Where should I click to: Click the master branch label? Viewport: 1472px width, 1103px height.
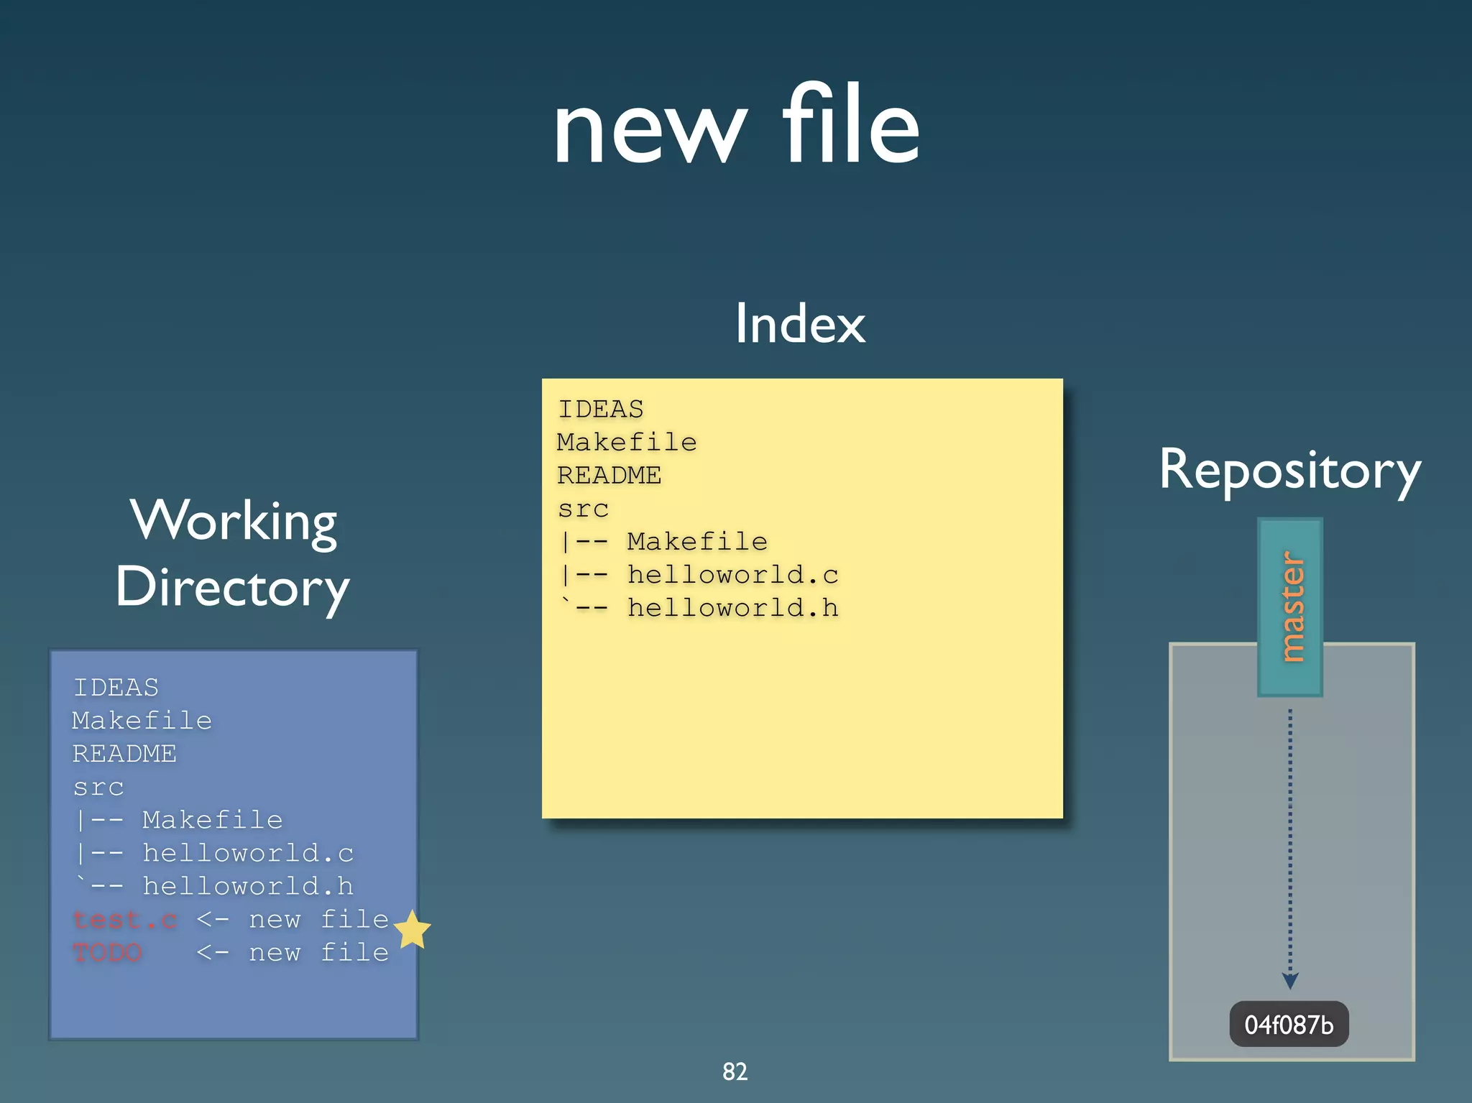click(1290, 606)
